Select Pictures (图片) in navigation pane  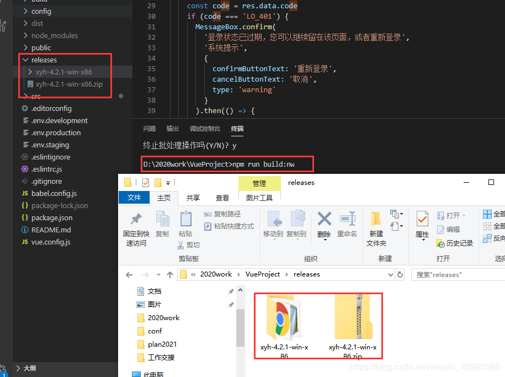155,305
